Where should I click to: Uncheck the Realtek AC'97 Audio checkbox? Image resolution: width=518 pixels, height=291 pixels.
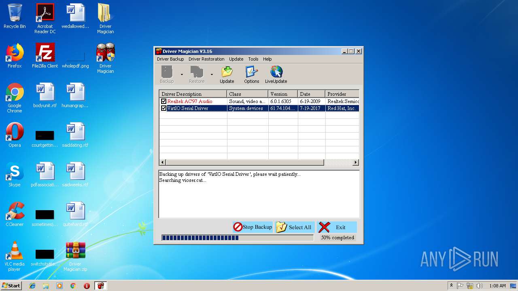[163, 101]
